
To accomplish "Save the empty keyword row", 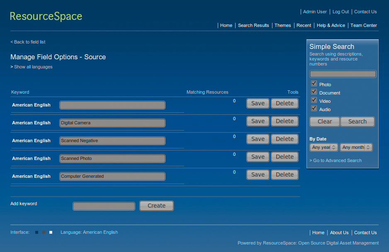I will pyautogui.click(x=258, y=104).
